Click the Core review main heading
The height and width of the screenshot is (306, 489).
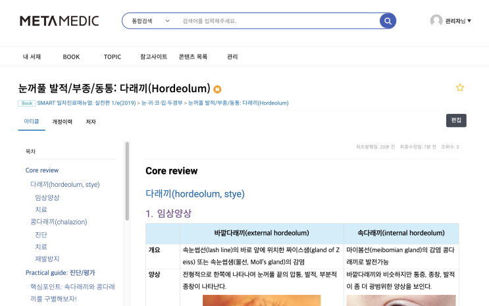pyautogui.click(x=172, y=171)
